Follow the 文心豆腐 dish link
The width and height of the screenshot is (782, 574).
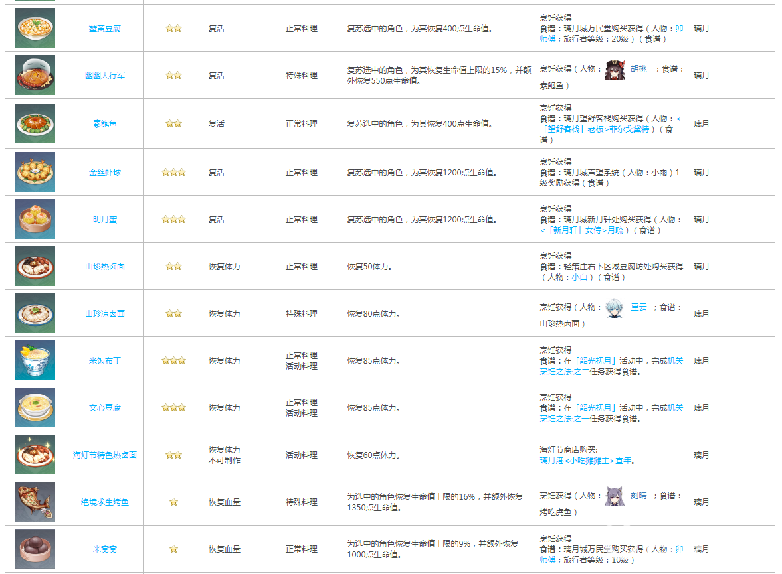click(x=104, y=408)
